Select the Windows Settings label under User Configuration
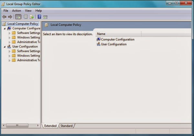Viewport: 194px width, 136px height. pos(28,56)
